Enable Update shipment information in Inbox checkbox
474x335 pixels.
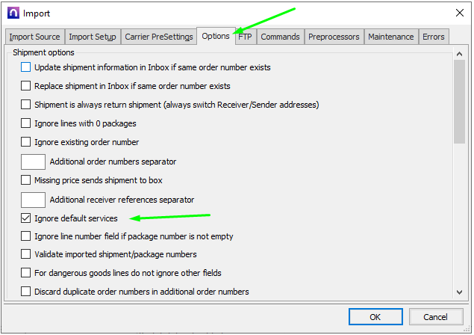(x=26, y=67)
